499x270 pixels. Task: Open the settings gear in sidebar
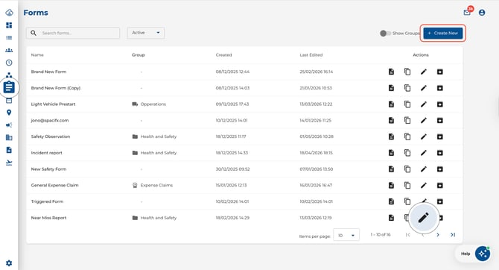tap(9, 263)
